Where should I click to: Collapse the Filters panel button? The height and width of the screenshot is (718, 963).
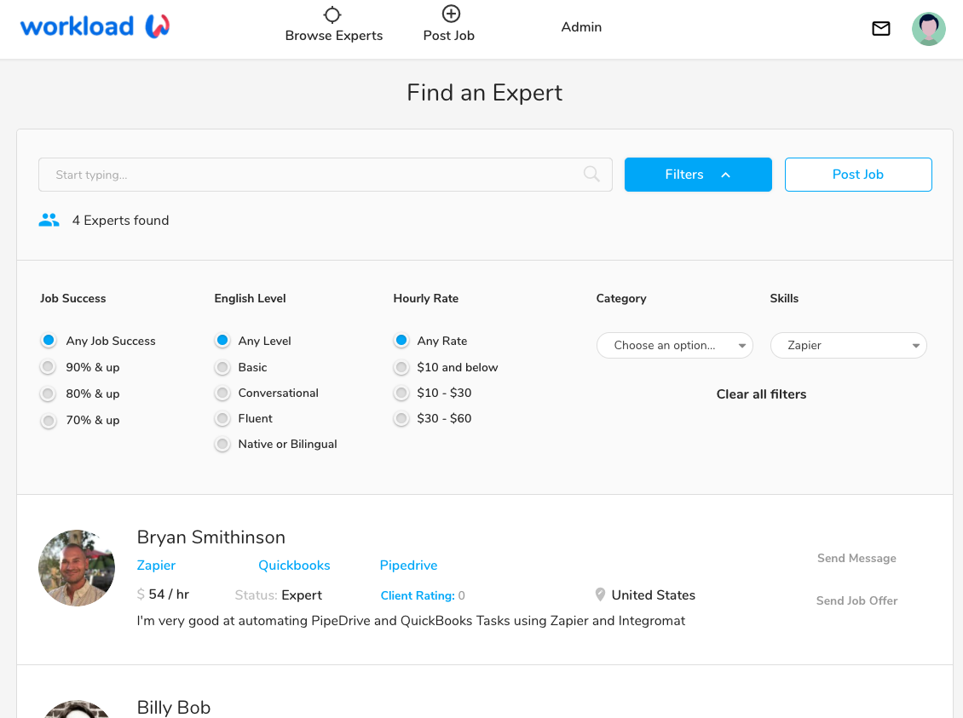coord(698,175)
